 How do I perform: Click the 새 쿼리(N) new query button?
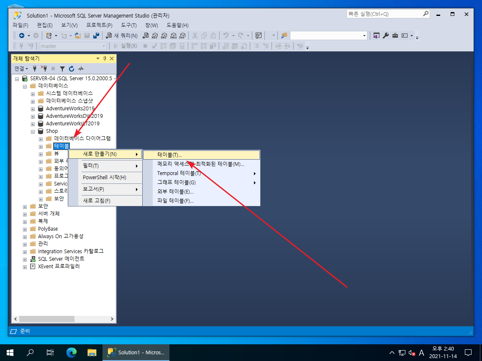[122, 36]
